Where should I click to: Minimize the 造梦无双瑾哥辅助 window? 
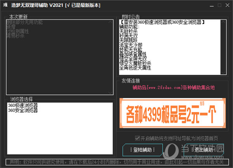pos(212,5)
